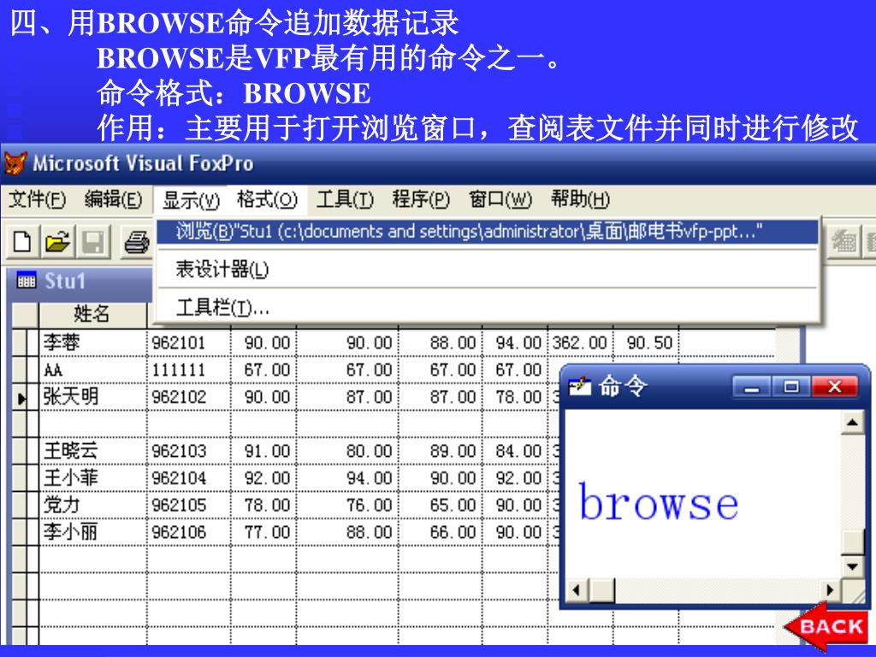This screenshot has width=876, height=657.
Task: Choose 浏览(B) "Stu1" menu entry
Action: click(x=487, y=231)
